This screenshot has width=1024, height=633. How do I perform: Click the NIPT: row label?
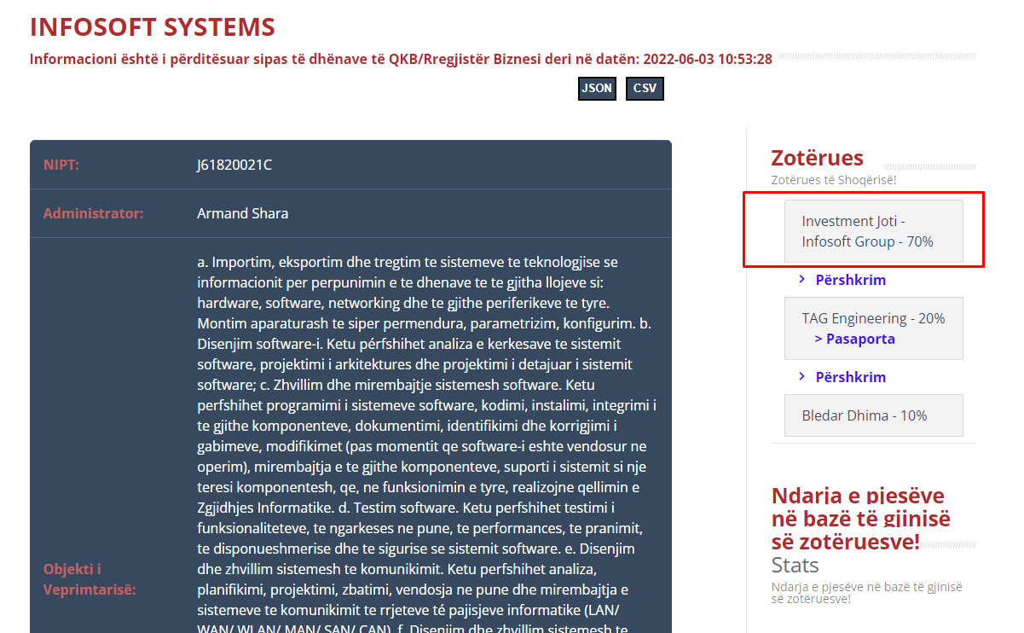(61, 165)
